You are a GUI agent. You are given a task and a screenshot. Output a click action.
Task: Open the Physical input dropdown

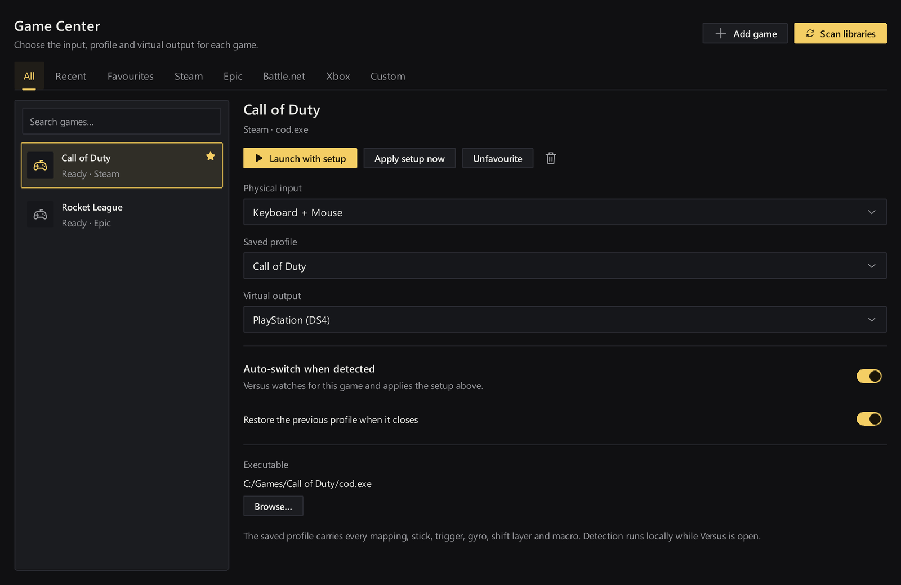coord(565,212)
